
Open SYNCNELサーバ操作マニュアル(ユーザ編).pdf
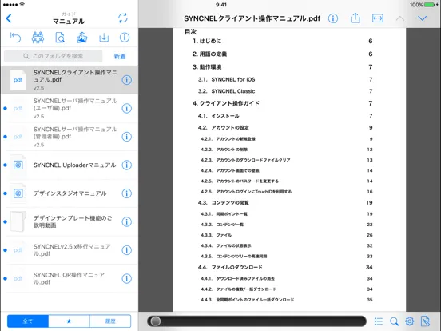click(x=70, y=109)
